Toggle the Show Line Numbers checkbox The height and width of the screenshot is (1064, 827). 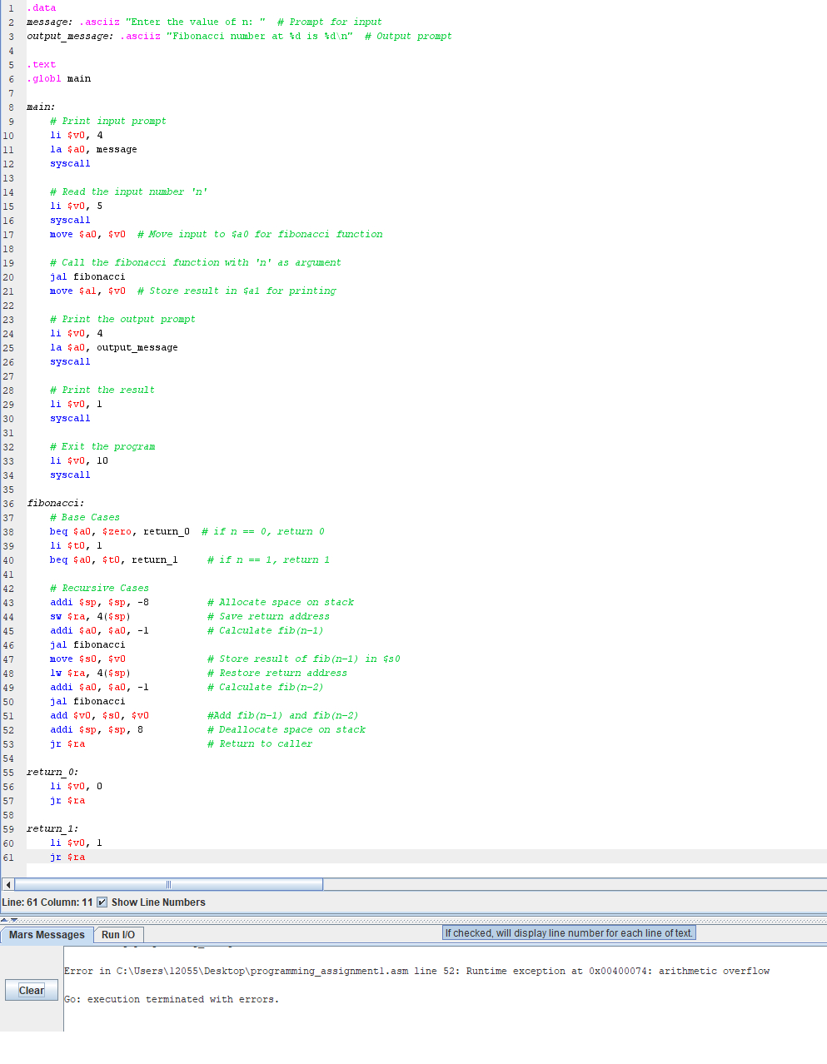pos(104,902)
